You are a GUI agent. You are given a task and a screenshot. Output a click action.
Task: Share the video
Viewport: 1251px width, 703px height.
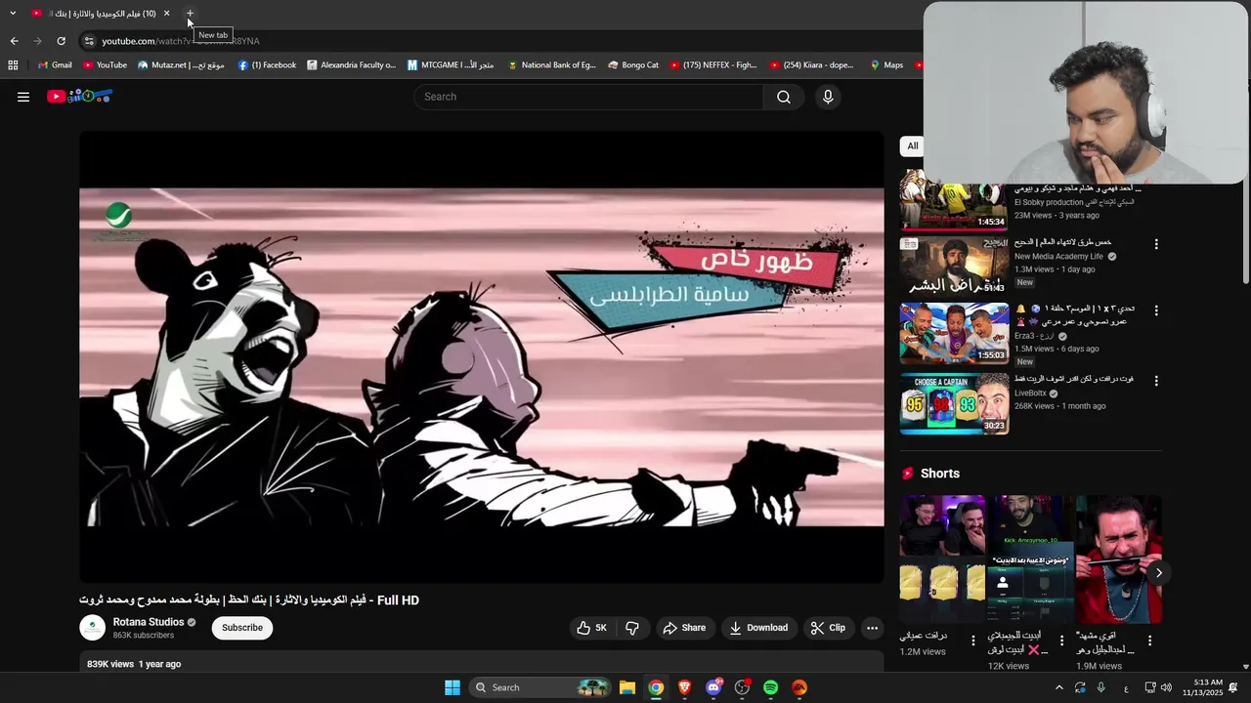684,628
